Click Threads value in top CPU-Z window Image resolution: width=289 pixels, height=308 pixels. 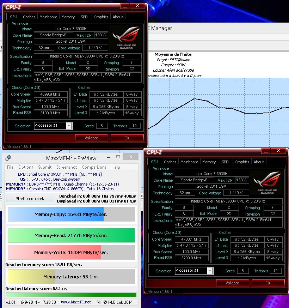tap(135, 126)
